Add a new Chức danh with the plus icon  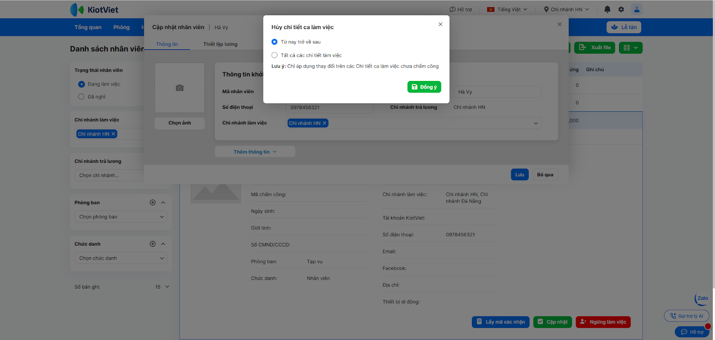pos(152,244)
